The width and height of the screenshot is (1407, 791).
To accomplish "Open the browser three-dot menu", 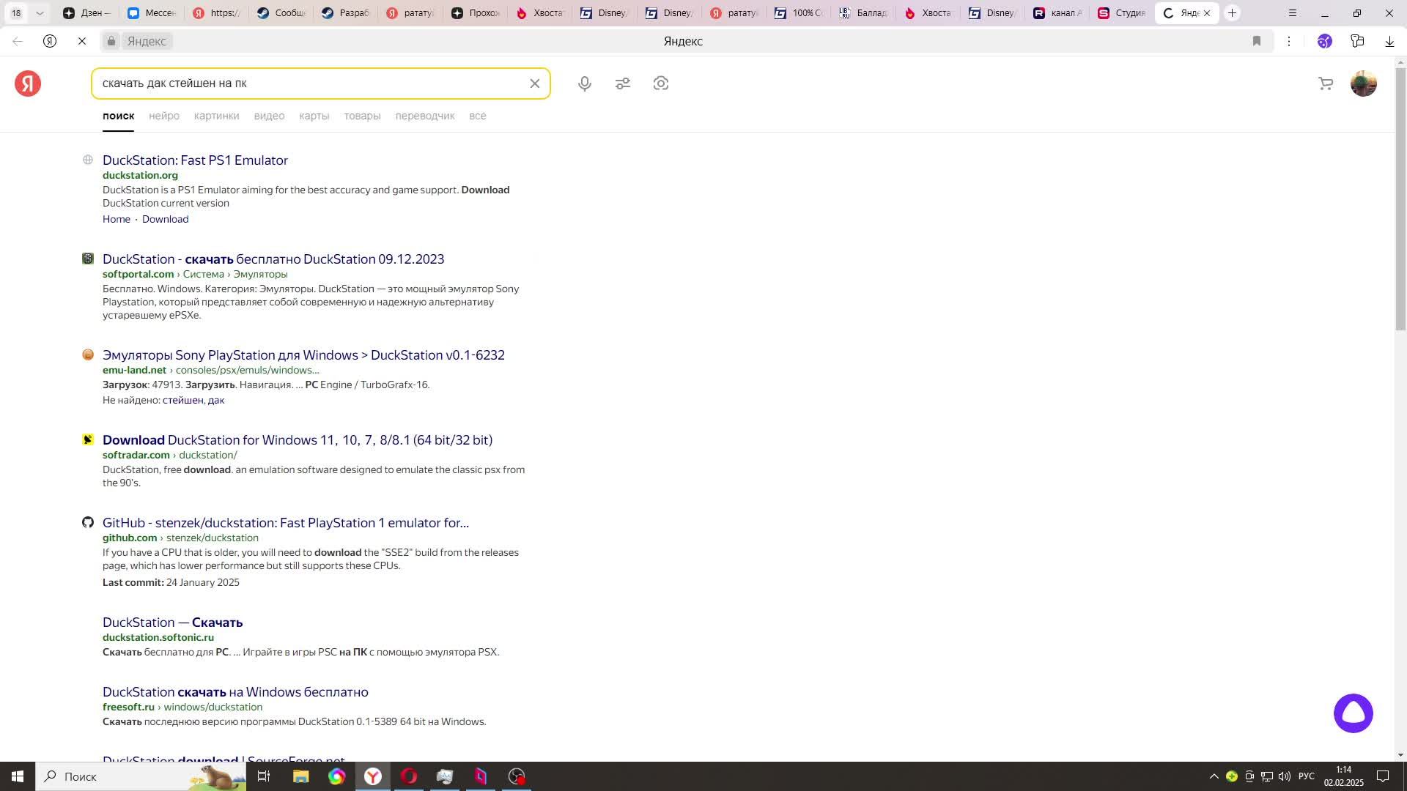I will pos(1289,41).
